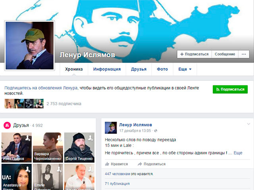254x190 pixels.
Task: Click add-friend icon on Изет Гданов's photo
Action: point(27,138)
